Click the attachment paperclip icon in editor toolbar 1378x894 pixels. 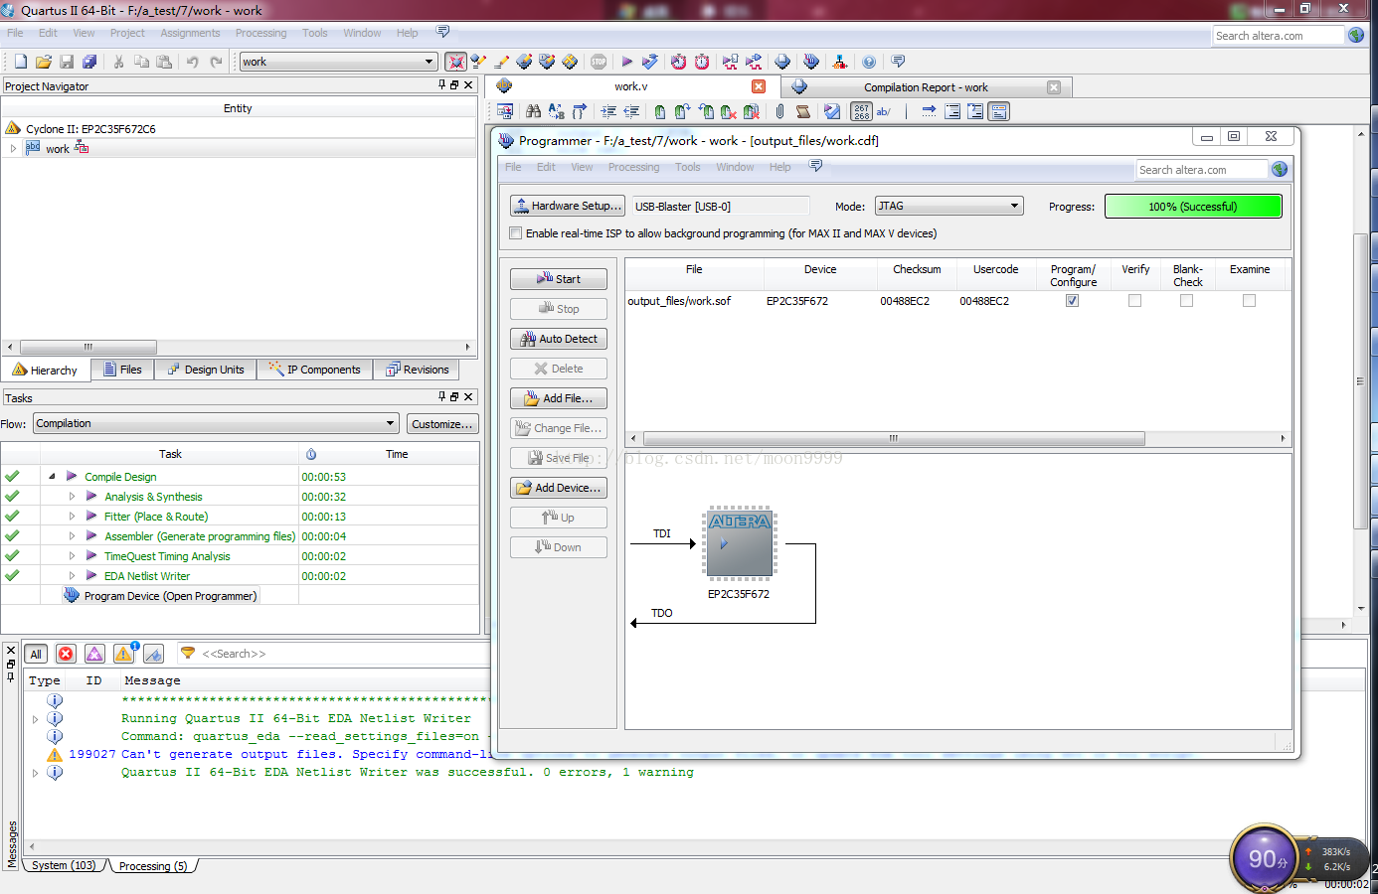[779, 111]
